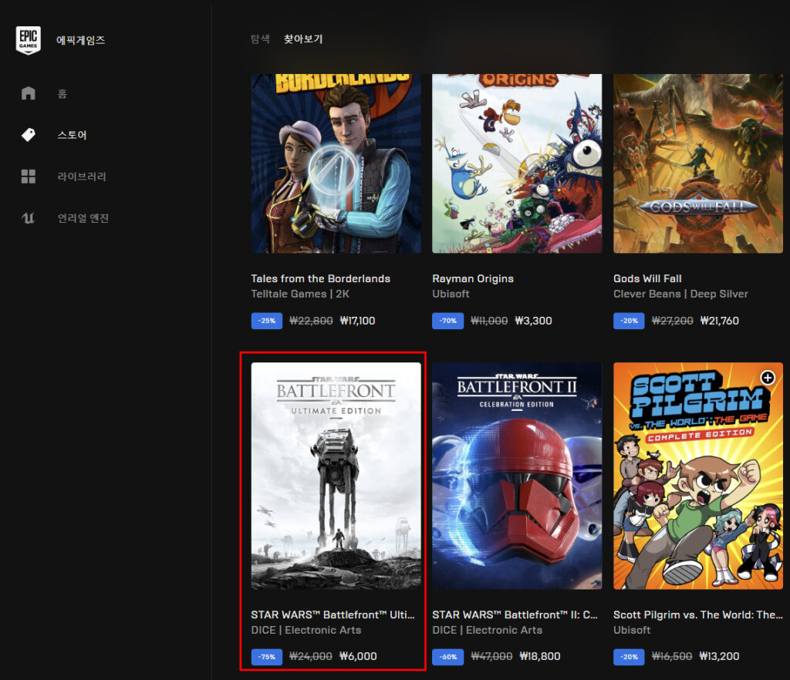
Task: Click the -60% discount badge
Action: 448,657
